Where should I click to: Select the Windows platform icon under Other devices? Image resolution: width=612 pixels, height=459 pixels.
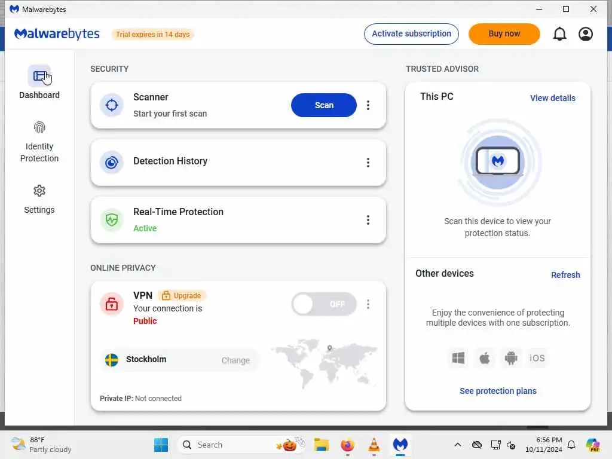tap(458, 358)
